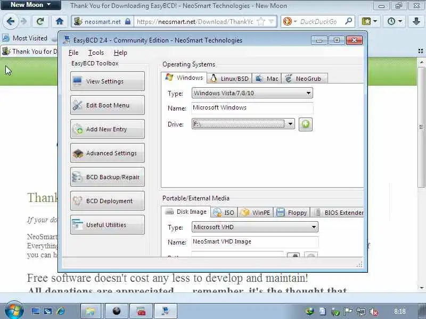Switch to the NeoGrub tab
Image resolution: width=426 pixels, height=319 pixels.
pyautogui.click(x=304, y=78)
